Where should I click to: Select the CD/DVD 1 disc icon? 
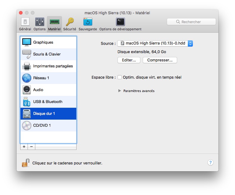pyautogui.click(x=27, y=126)
